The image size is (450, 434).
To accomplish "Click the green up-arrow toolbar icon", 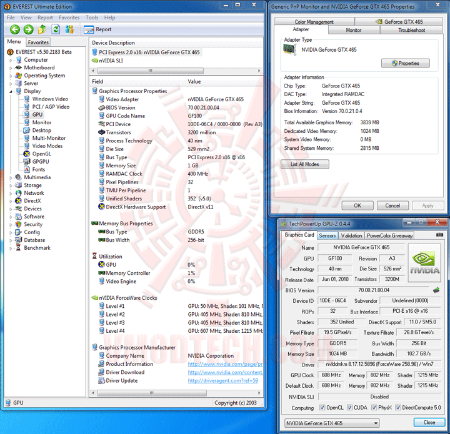I will [x=42, y=29].
